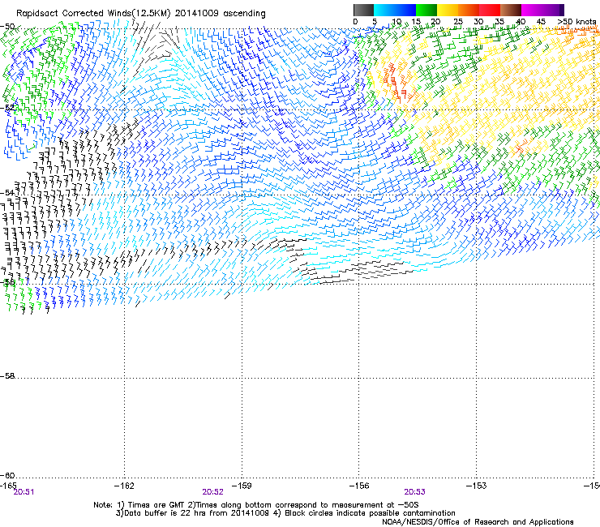Click the longitude label -156
The image size is (600, 527).
coord(359,486)
